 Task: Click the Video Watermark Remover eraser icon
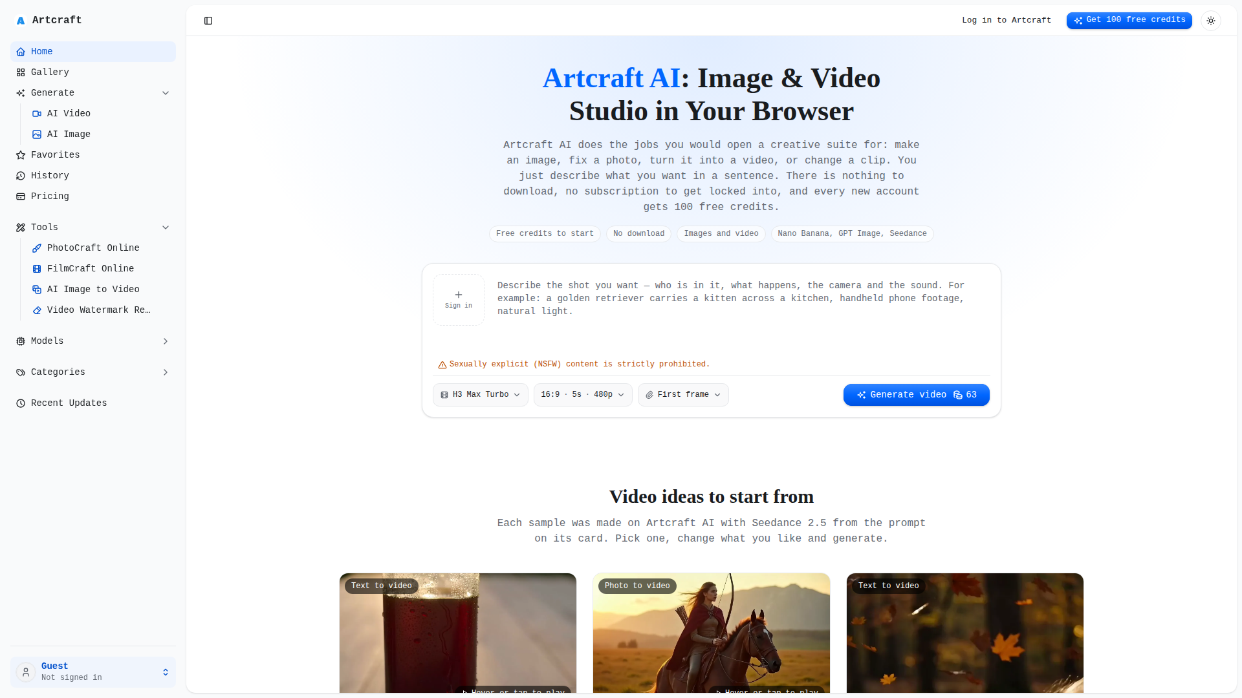pos(37,310)
